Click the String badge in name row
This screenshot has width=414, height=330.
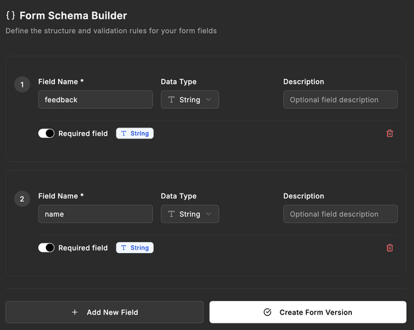click(x=135, y=248)
